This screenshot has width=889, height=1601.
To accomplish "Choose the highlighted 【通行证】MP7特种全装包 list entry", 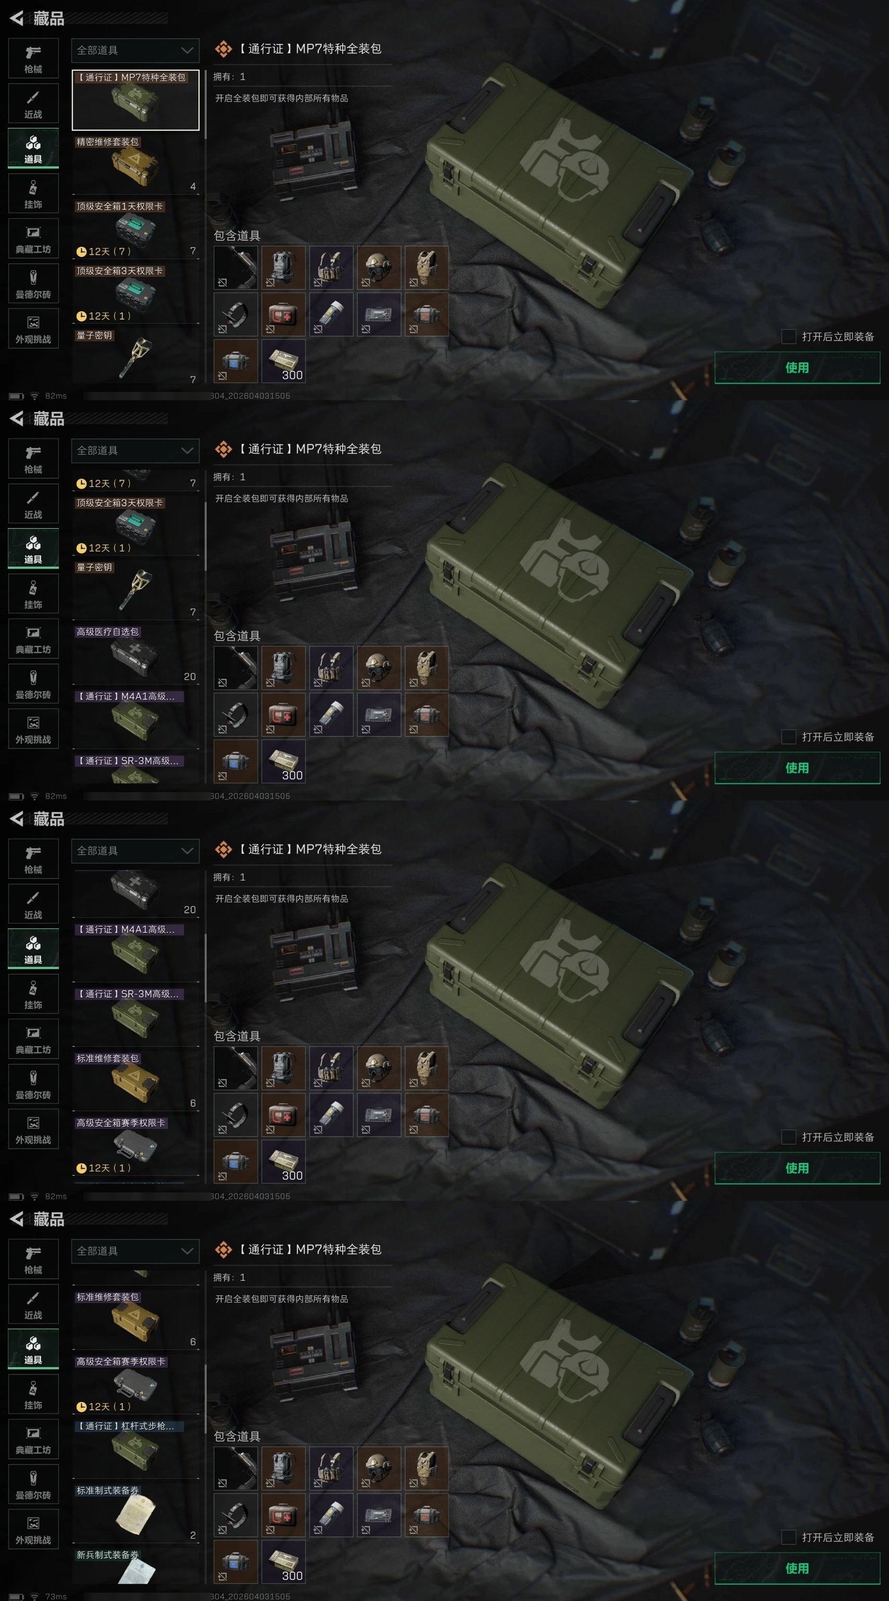I will pyautogui.click(x=136, y=100).
